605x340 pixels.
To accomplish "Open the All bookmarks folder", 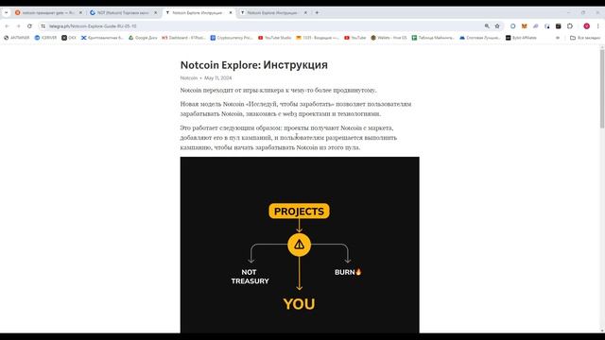I will click(x=585, y=38).
